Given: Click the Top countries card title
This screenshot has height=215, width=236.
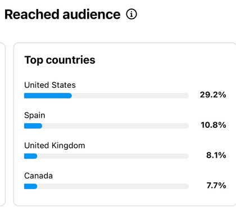Looking at the screenshot, I should 60,60.
